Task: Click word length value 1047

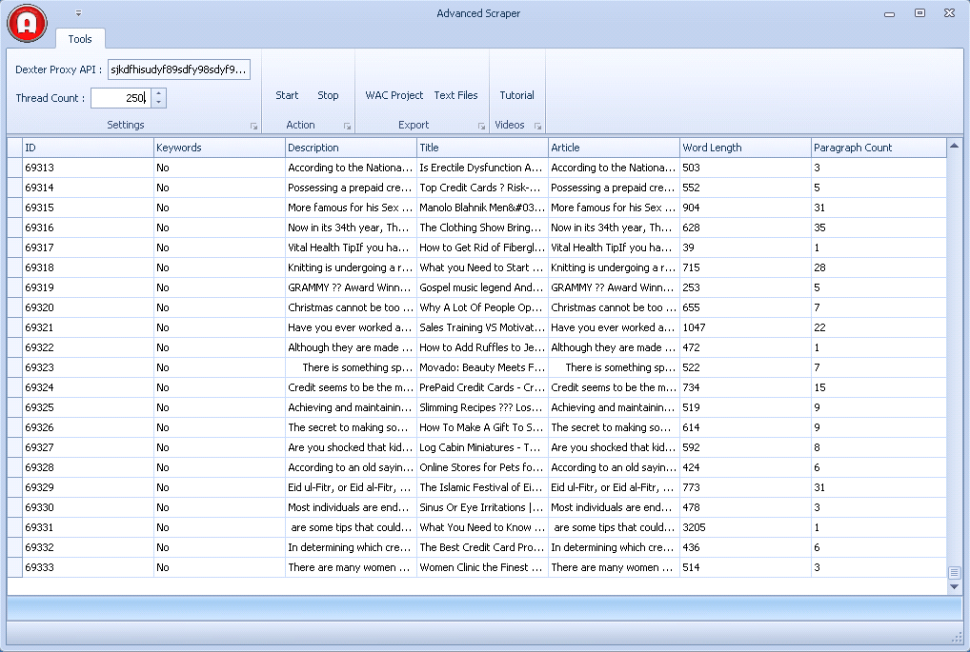Action: coord(745,327)
